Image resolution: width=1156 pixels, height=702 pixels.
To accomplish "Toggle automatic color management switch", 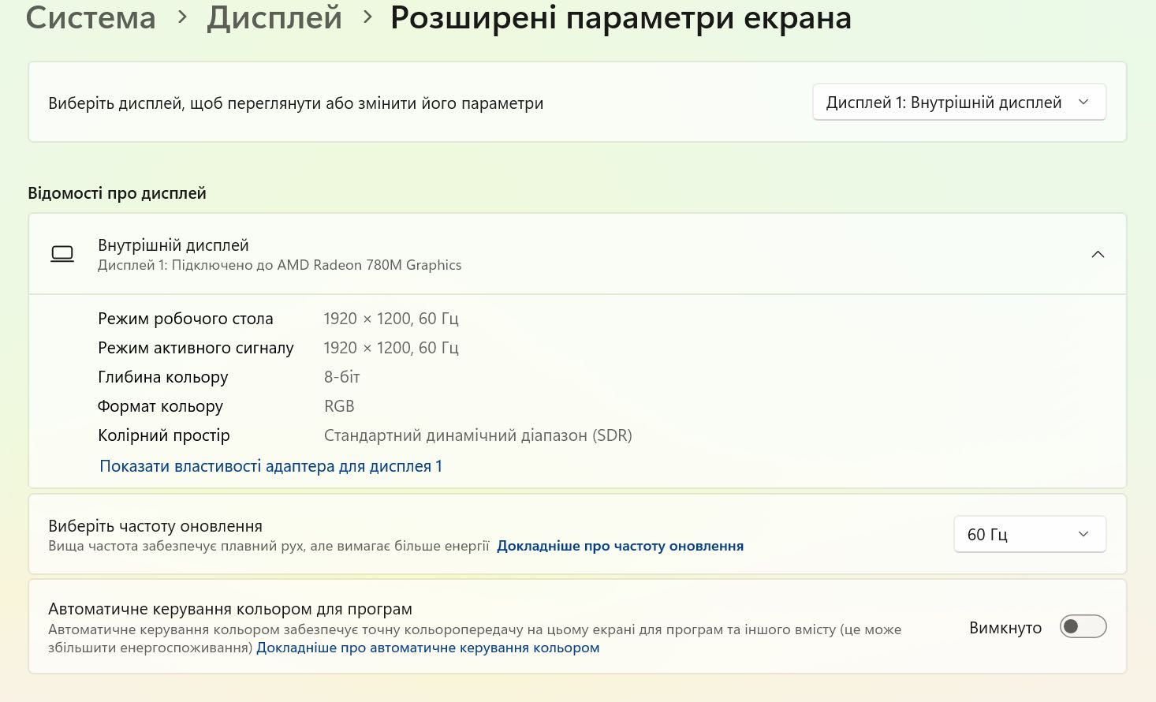I will click(x=1083, y=627).
